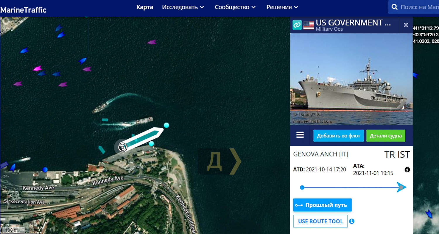Image resolution: width=439 pixels, height=234 pixels.
Task: Open the Карта tab
Action: coord(145,7)
